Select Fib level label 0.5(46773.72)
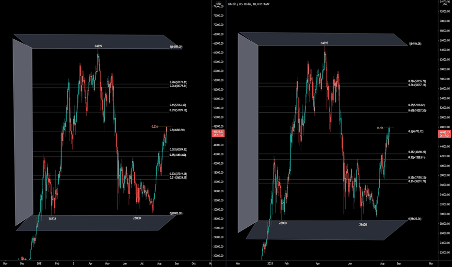Screen dimensions: 452x267 (x=416, y=132)
